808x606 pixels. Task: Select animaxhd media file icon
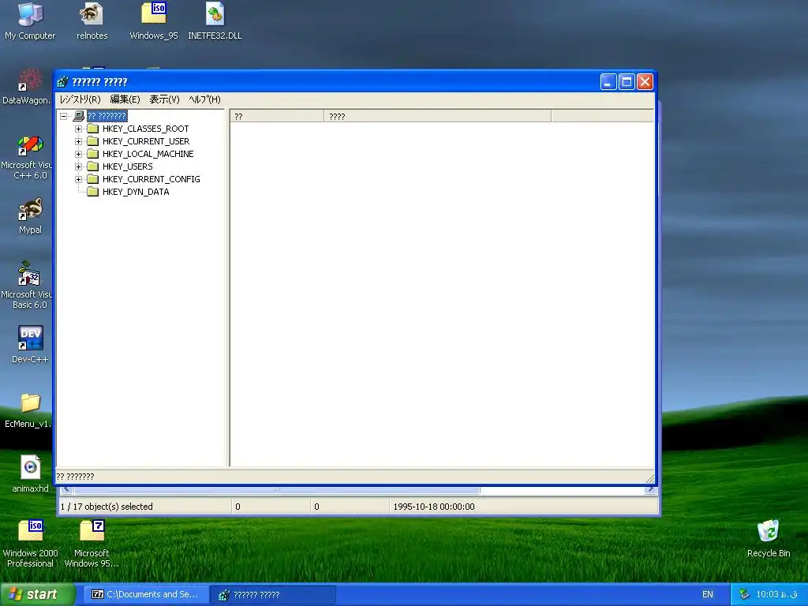(30, 474)
